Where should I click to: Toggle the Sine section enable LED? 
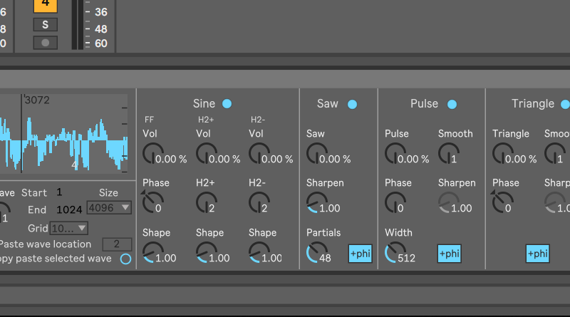227,104
